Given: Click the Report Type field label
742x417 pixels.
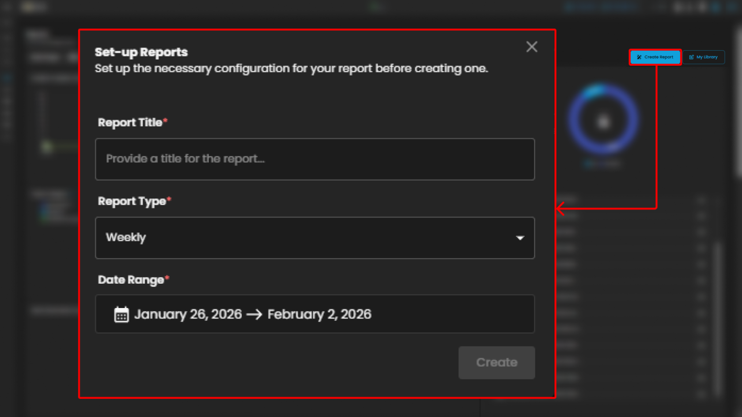Looking at the screenshot, I should click(132, 201).
